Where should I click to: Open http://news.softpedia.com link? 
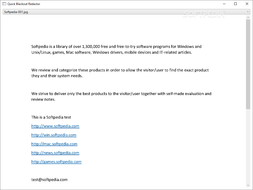point(55,153)
